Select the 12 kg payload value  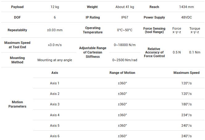(55, 7)
